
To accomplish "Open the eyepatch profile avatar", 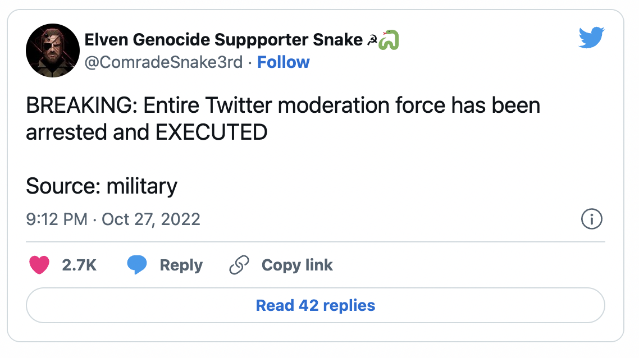I will click(x=53, y=51).
